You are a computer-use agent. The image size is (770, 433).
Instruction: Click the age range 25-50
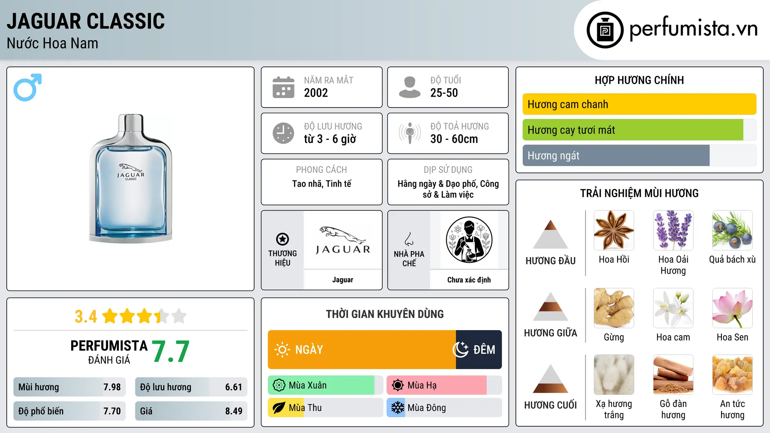(444, 93)
